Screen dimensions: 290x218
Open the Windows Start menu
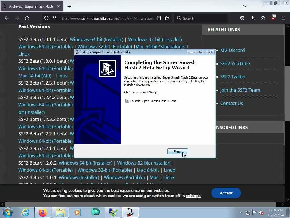tap(8, 212)
